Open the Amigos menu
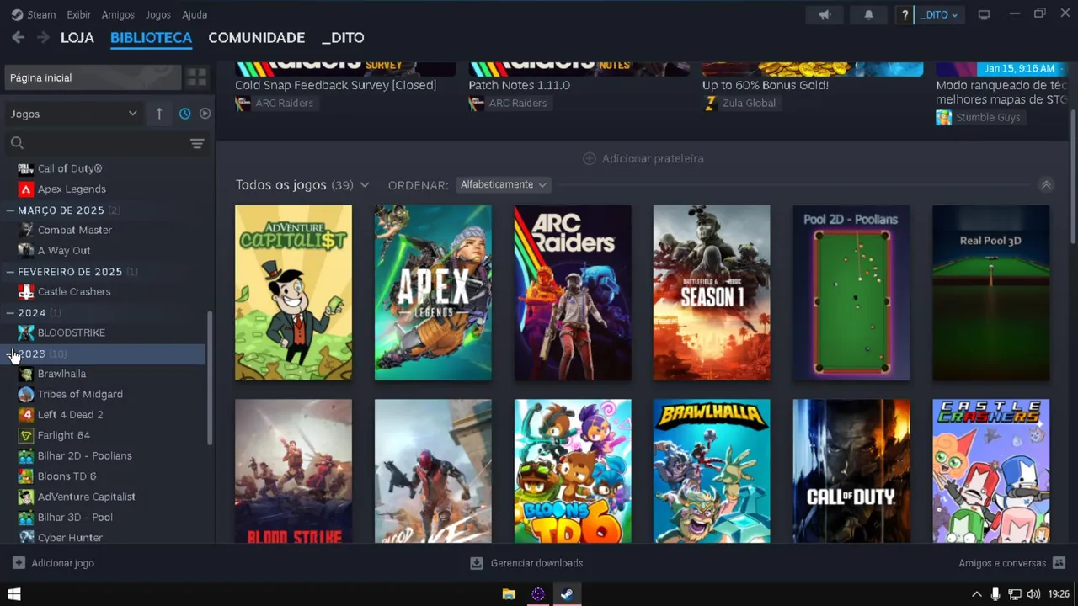 pyautogui.click(x=118, y=14)
